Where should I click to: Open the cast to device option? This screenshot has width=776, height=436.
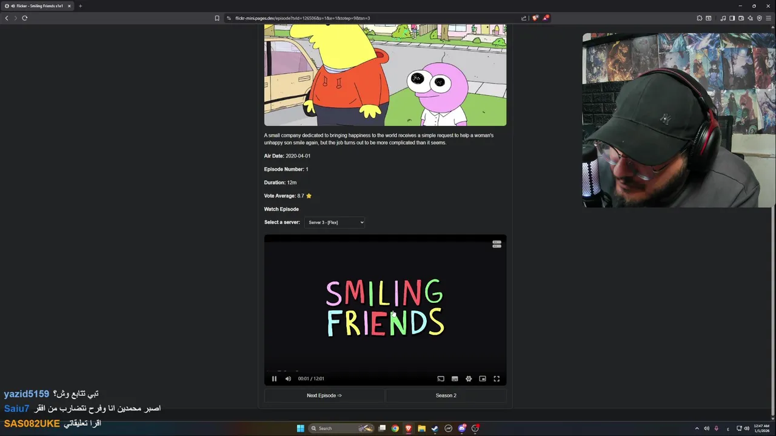441,378
